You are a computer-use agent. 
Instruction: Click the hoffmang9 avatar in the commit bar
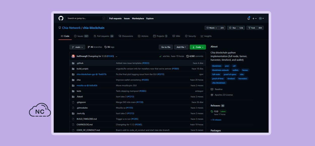point(73,56)
